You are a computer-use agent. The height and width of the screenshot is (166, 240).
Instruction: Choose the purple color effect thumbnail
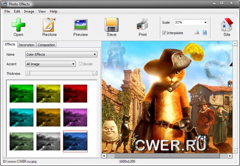coord(75,118)
